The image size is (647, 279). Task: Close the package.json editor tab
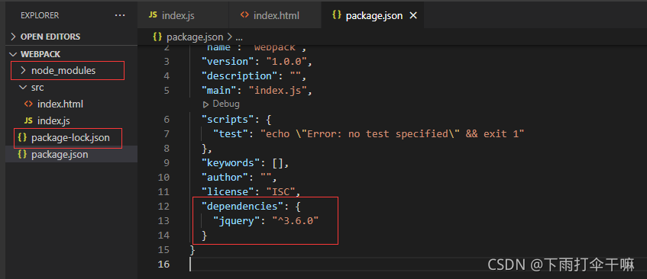pos(412,16)
